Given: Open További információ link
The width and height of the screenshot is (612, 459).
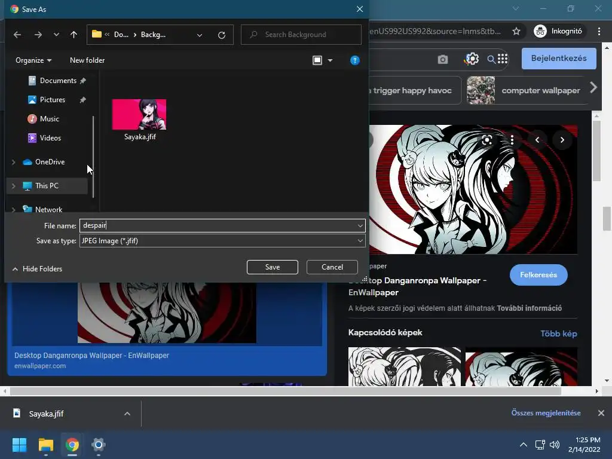Looking at the screenshot, I should pyautogui.click(x=530, y=308).
